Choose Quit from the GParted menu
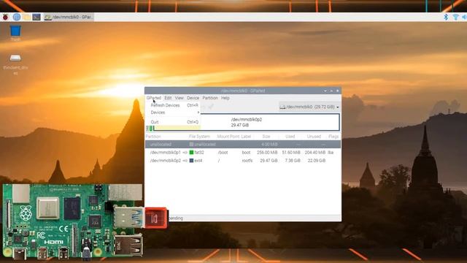Viewport: 467px width, 263px height. (174, 122)
